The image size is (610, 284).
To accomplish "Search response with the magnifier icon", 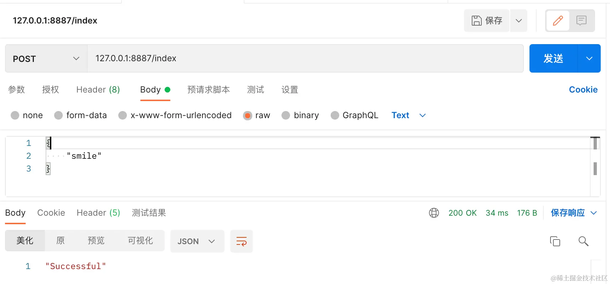I will click(x=583, y=241).
